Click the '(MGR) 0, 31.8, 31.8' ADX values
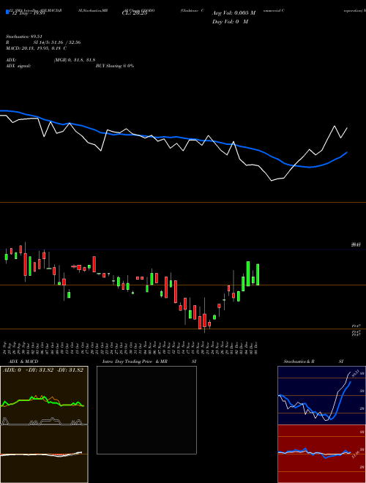The width and height of the screenshot is (366, 483). click(75, 60)
